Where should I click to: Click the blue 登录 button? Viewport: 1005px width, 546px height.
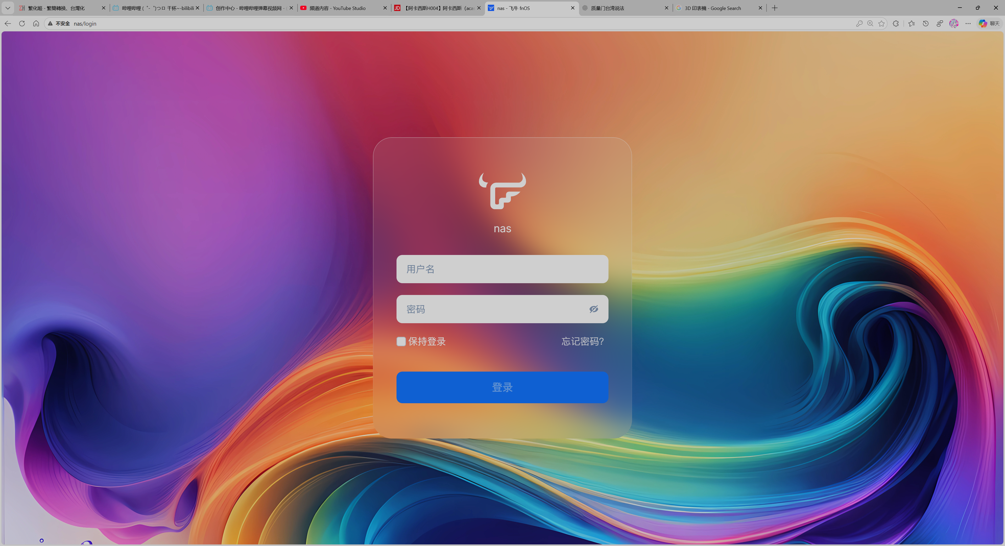click(x=502, y=387)
